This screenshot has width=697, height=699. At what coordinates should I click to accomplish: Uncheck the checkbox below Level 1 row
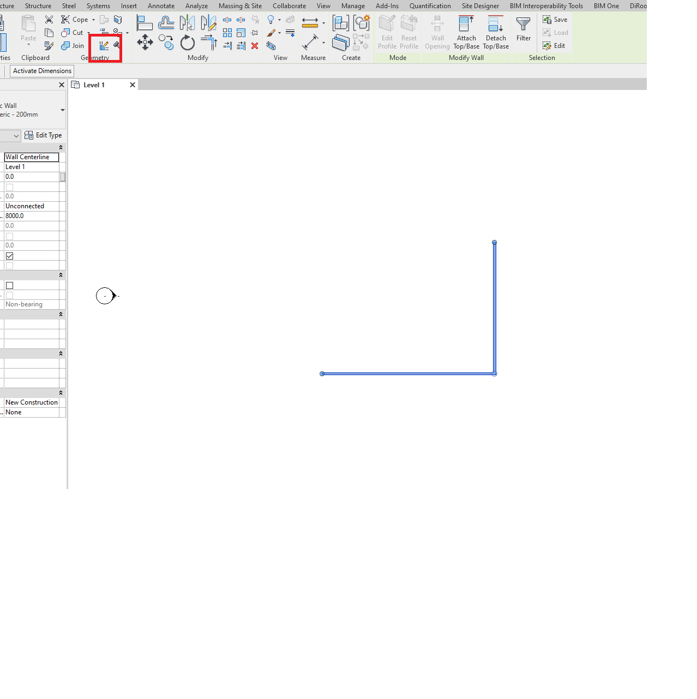click(x=9, y=186)
